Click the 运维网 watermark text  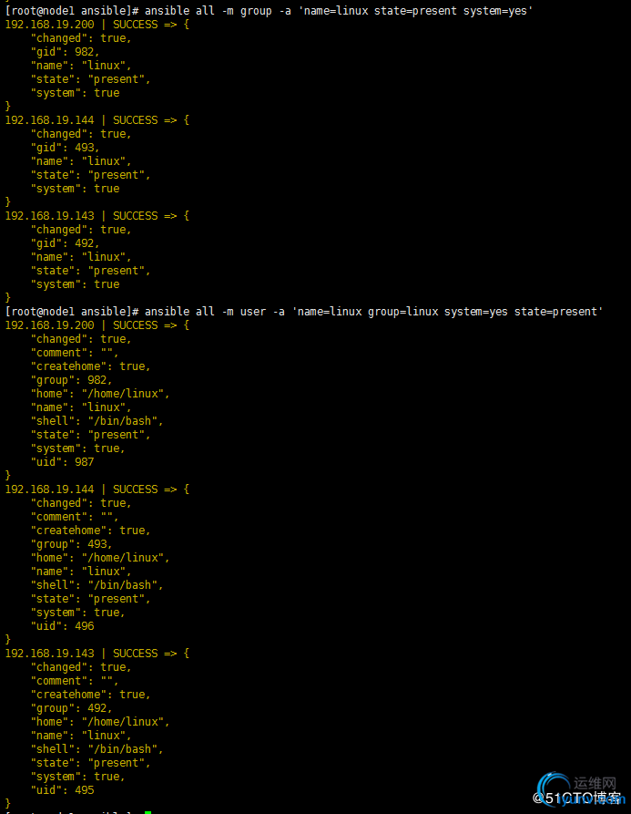point(595,783)
